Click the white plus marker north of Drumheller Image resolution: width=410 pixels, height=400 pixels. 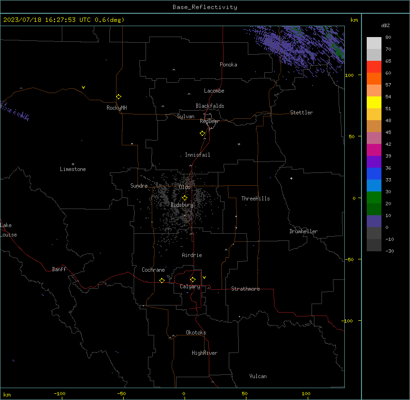(x=291, y=178)
